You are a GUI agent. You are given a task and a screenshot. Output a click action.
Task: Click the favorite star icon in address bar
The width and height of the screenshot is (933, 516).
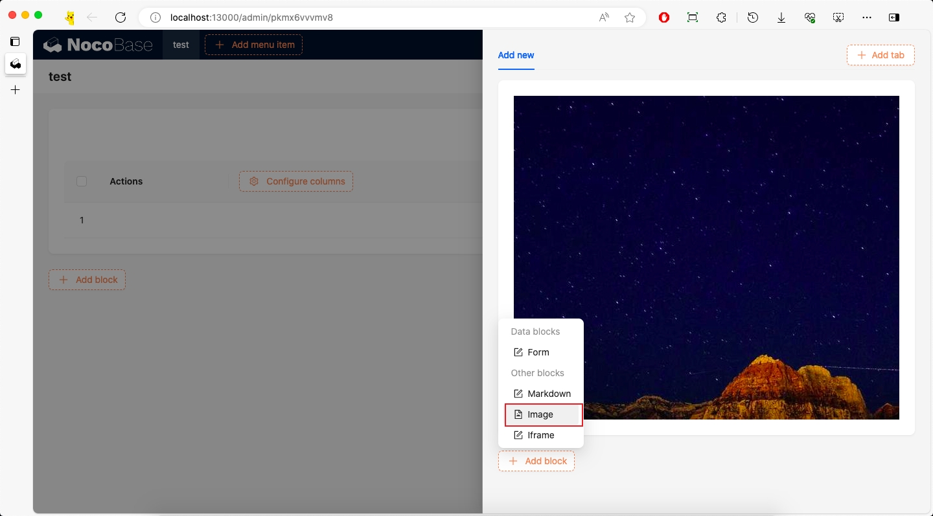(629, 17)
